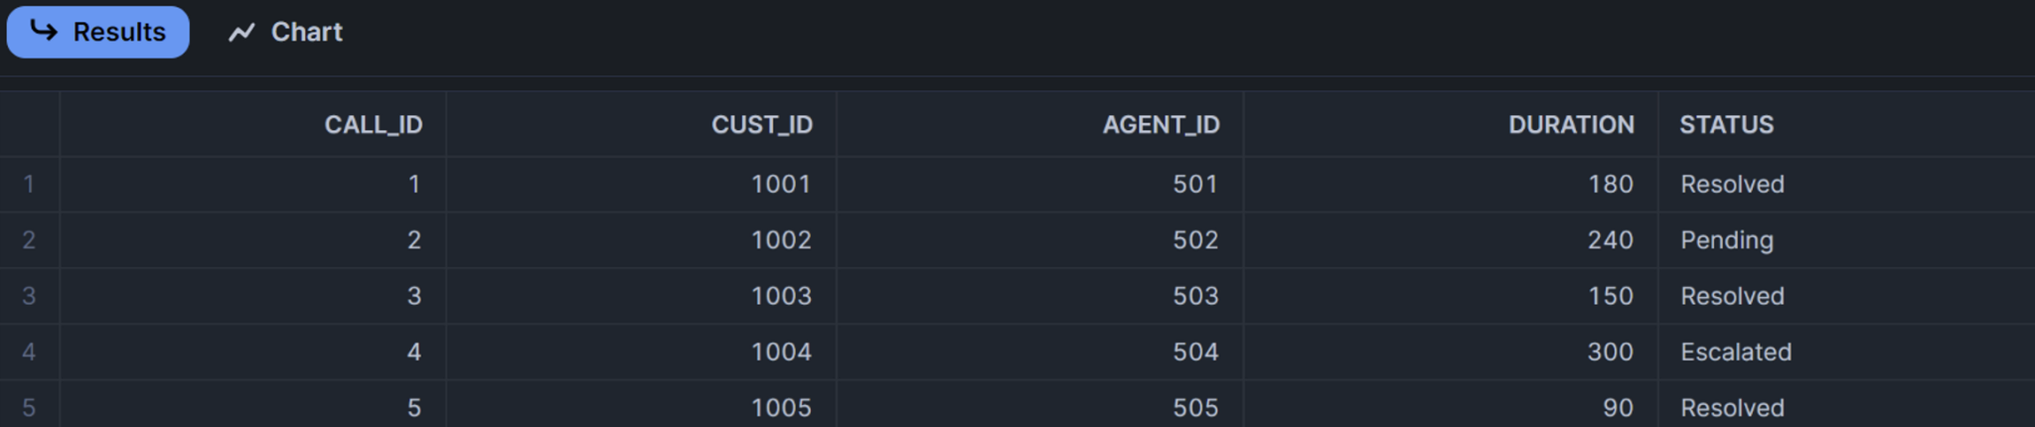
Task: Select row number 1
Action: (29, 184)
